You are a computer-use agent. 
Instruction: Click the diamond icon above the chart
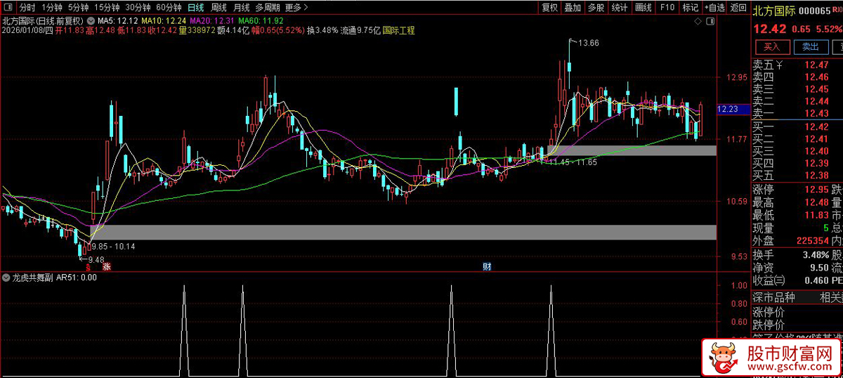697,22
